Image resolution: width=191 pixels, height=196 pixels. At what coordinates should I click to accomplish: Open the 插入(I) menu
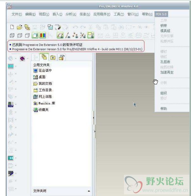click(x=58, y=14)
